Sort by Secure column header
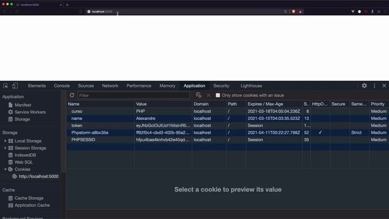The height and width of the screenshot is (219, 389). (x=340, y=104)
